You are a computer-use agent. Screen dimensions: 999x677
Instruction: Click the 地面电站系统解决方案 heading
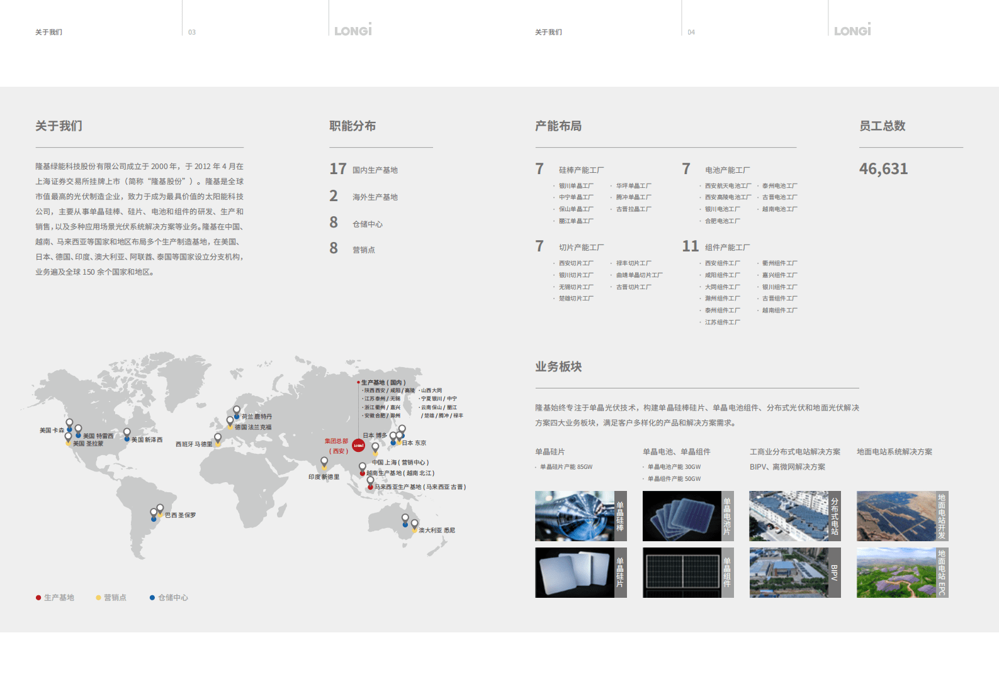[x=895, y=452]
